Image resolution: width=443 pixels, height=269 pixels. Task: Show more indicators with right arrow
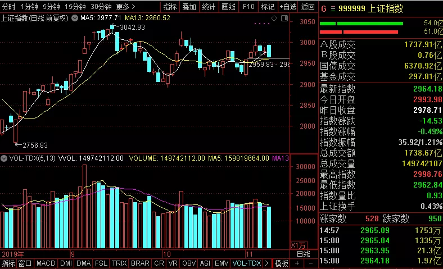pos(266,263)
